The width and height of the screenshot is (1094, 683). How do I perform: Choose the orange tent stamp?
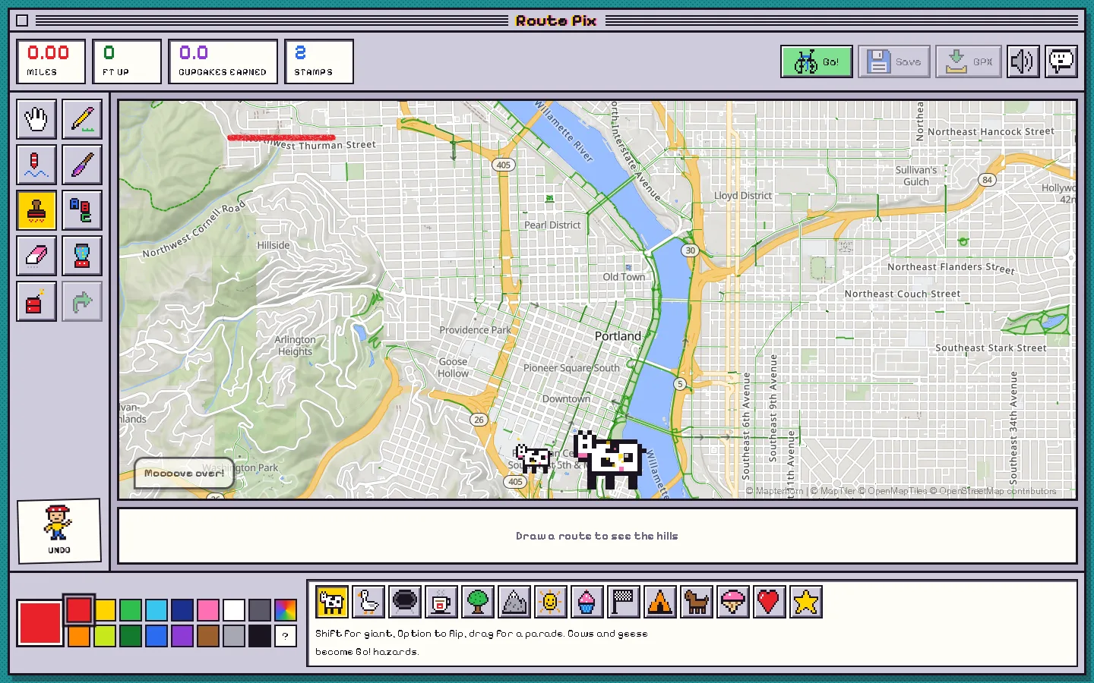(660, 602)
